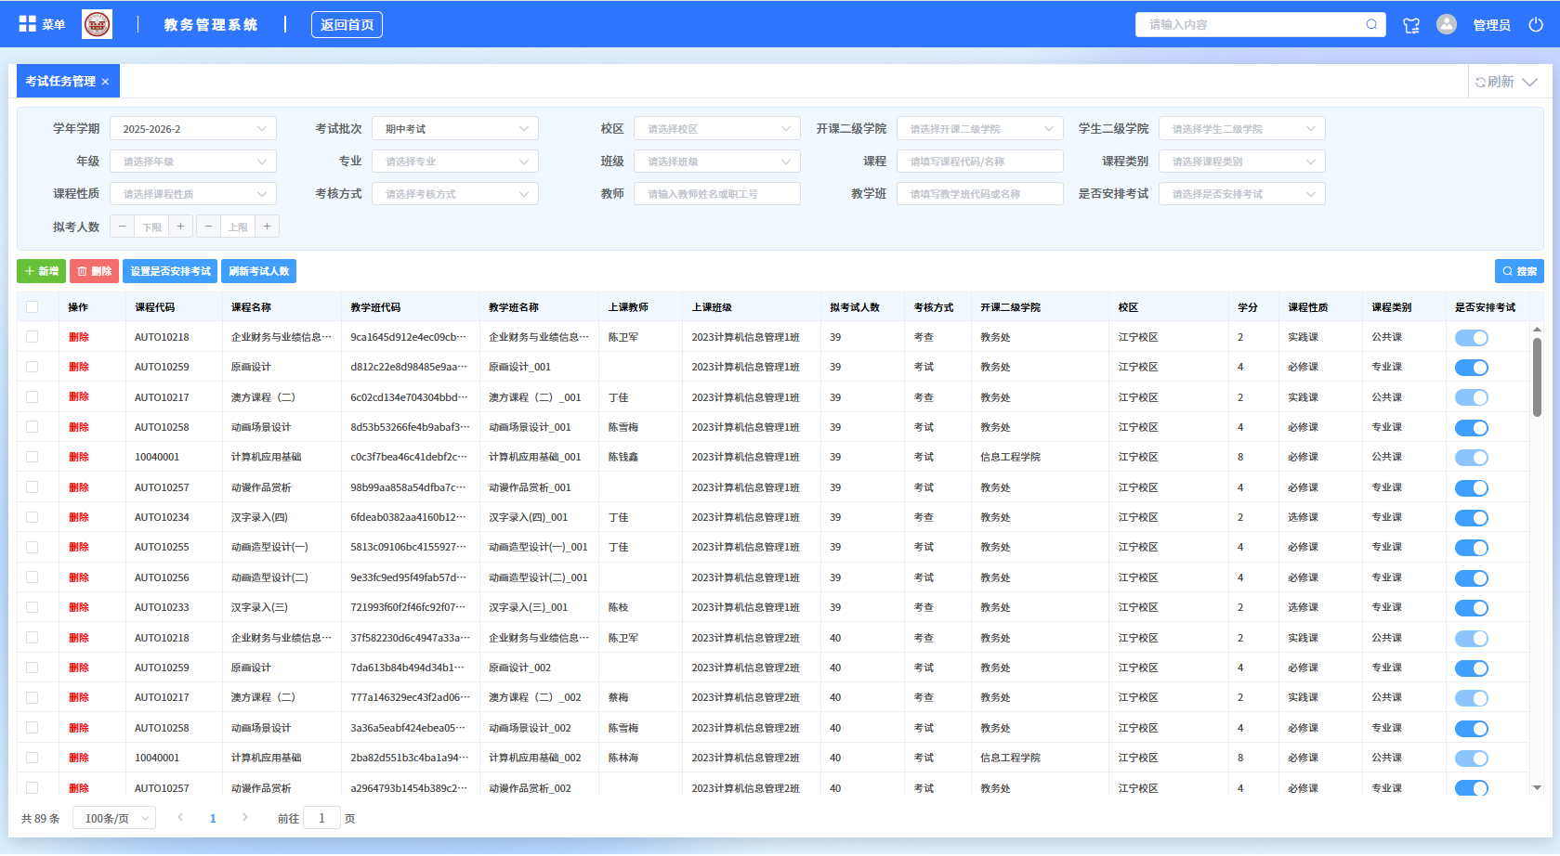Image resolution: width=1560 pixels, height=856 pixels.
Task: Click 删除 link in 原画设计_001 row
Action: 79,367
